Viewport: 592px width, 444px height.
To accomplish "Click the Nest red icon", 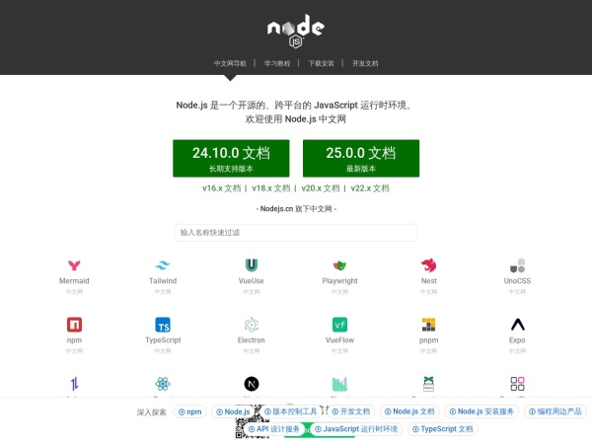I will 428,265.
